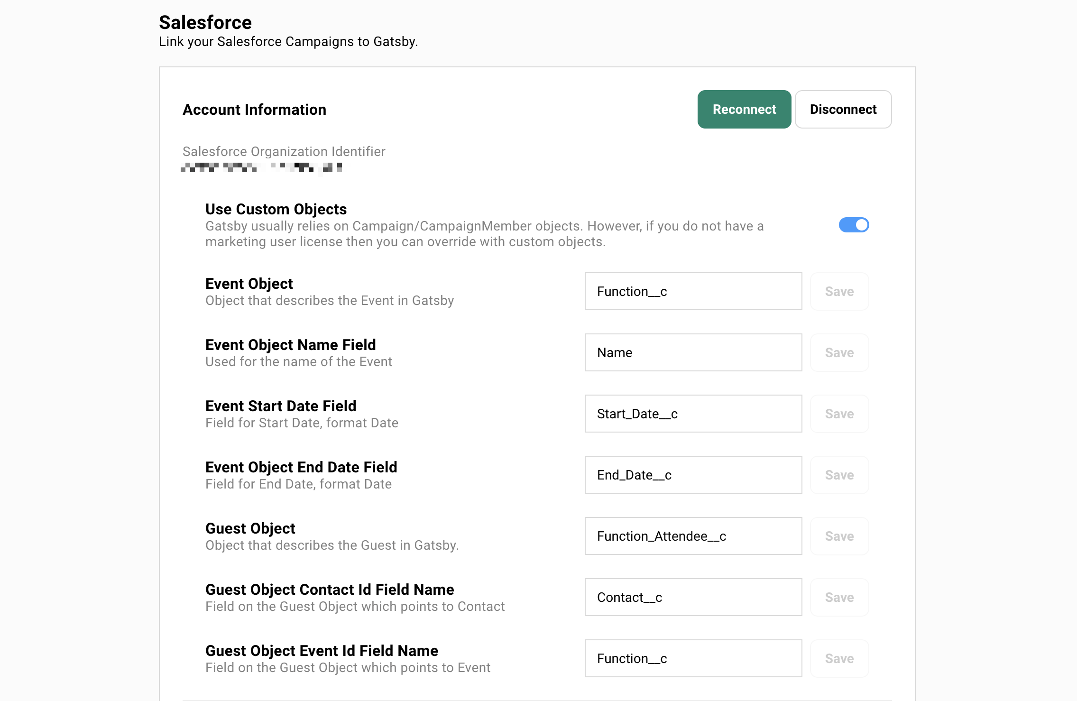Click the Event Object input field
Screen dimensions: 1077x701
[692, 291]
